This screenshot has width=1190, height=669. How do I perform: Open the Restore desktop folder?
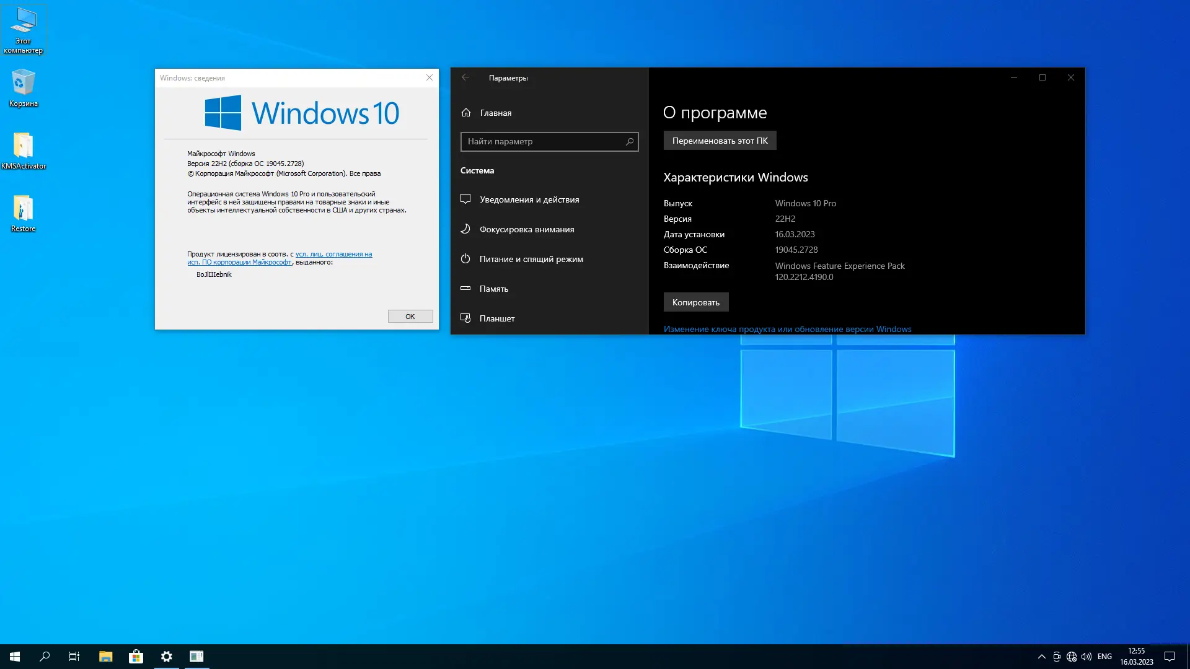[23, 212]
